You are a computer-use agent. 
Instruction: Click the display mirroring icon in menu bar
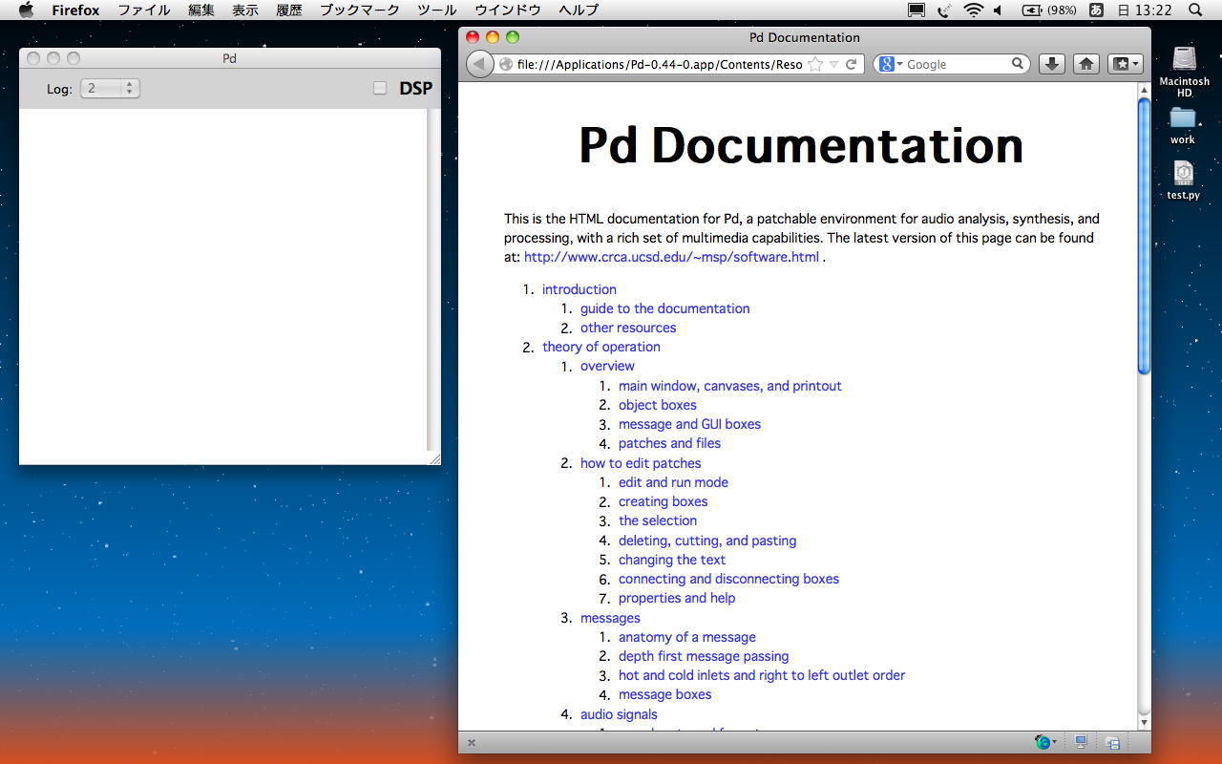point(916,11)
